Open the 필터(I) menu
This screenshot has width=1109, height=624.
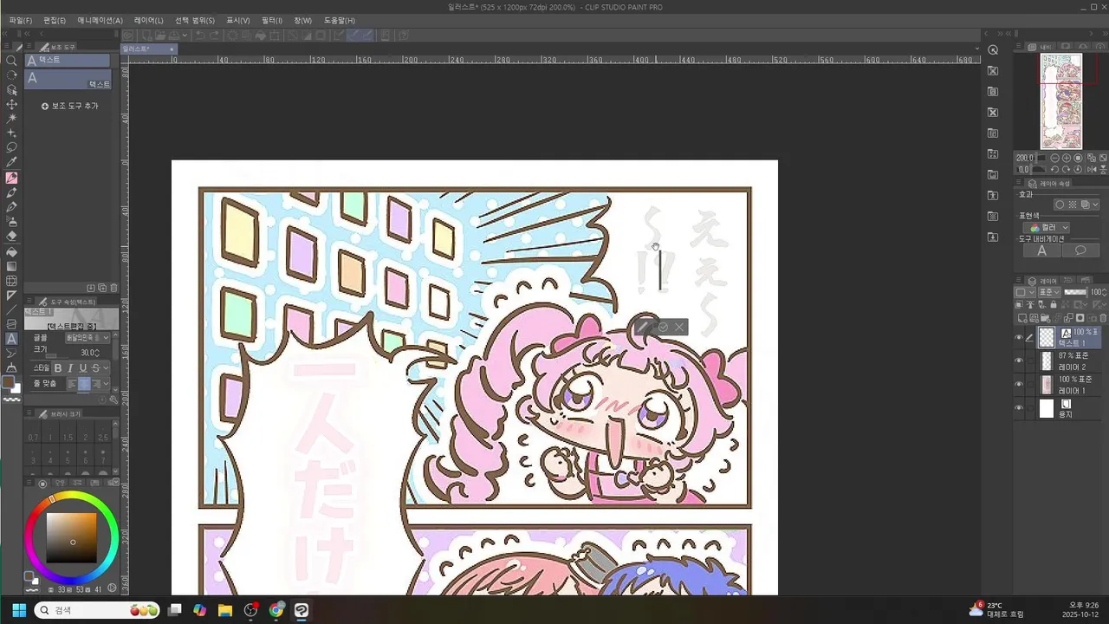(x=272, y=20)
